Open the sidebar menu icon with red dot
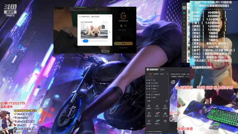 click(x=184, y=60)
